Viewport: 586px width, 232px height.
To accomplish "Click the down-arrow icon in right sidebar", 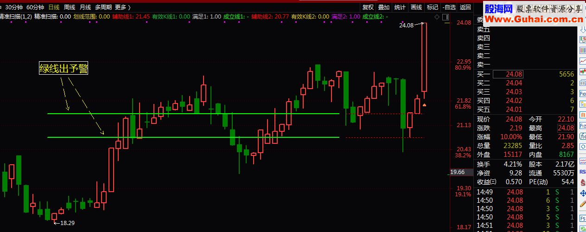I will coord(582,30).
